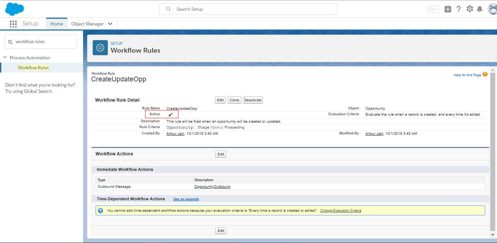Click the Salesforce cloud logo
Screen dimensions: 497x243
15,9
